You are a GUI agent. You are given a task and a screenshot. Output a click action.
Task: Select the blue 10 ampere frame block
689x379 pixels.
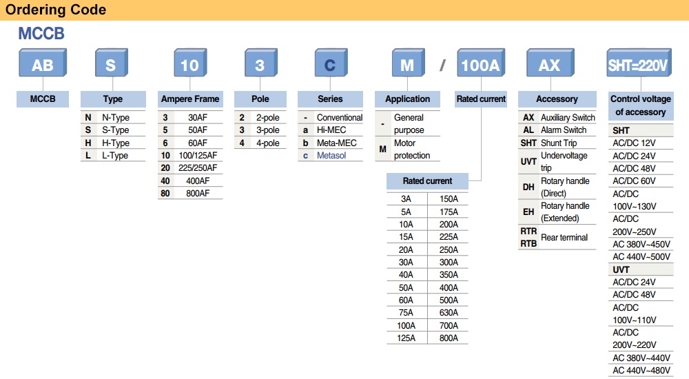point(190,63)
